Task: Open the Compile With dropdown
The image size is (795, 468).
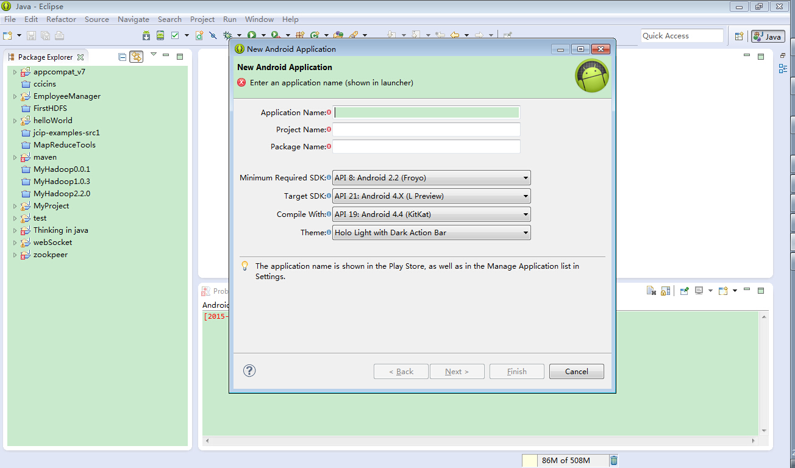Action: 432,214
